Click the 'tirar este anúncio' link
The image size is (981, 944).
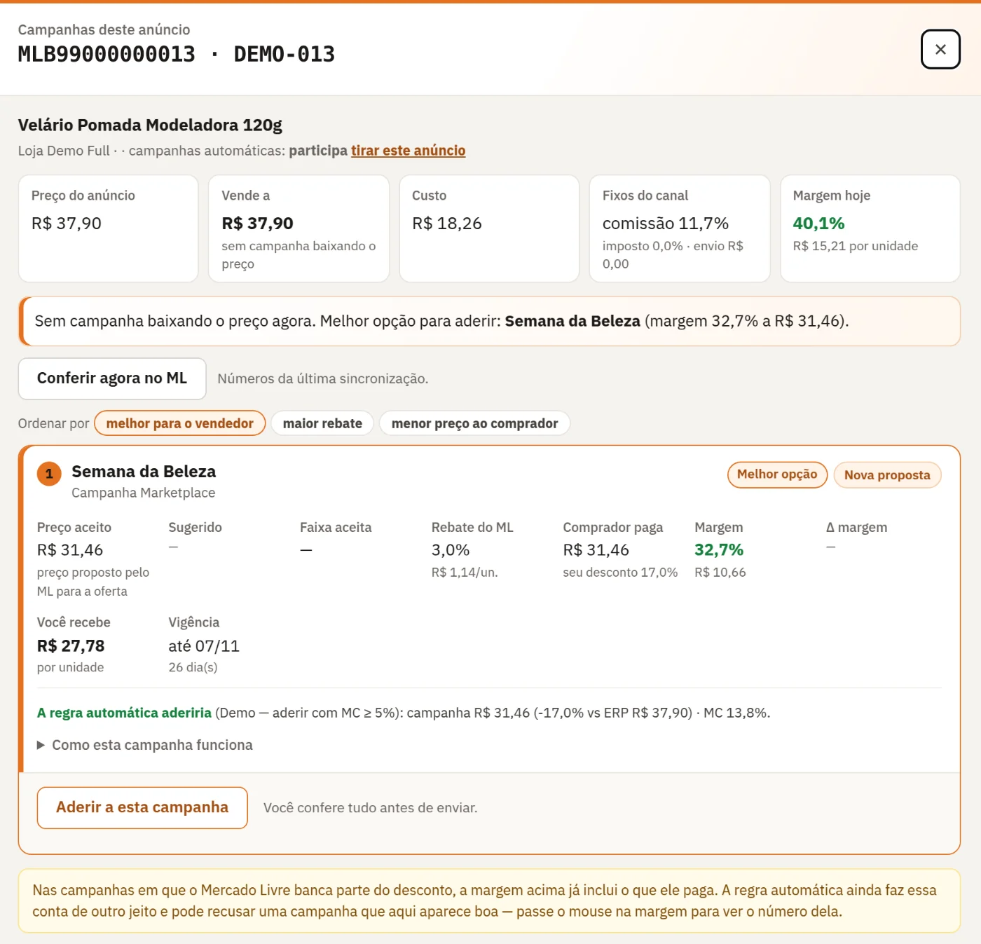408,151
